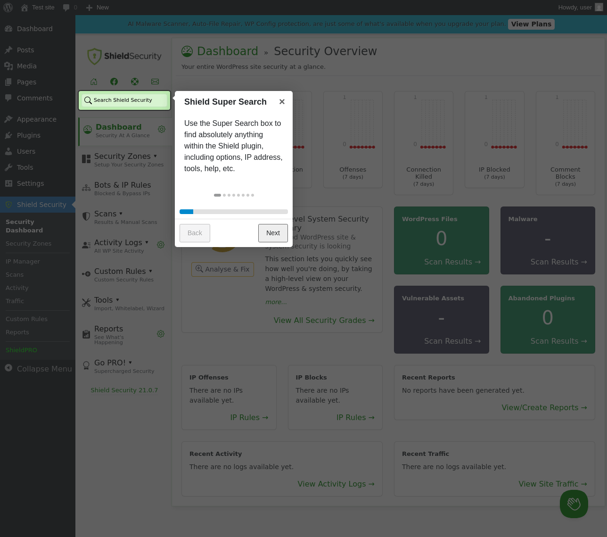
Task: Open Activity in the WordPress sidebar submenu
Action: point(17,288)
